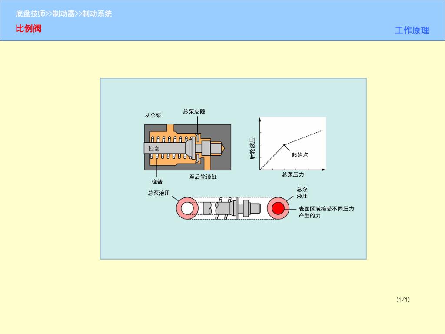
Task: Click the 工作原理 heading
Action: coord(412,30)
